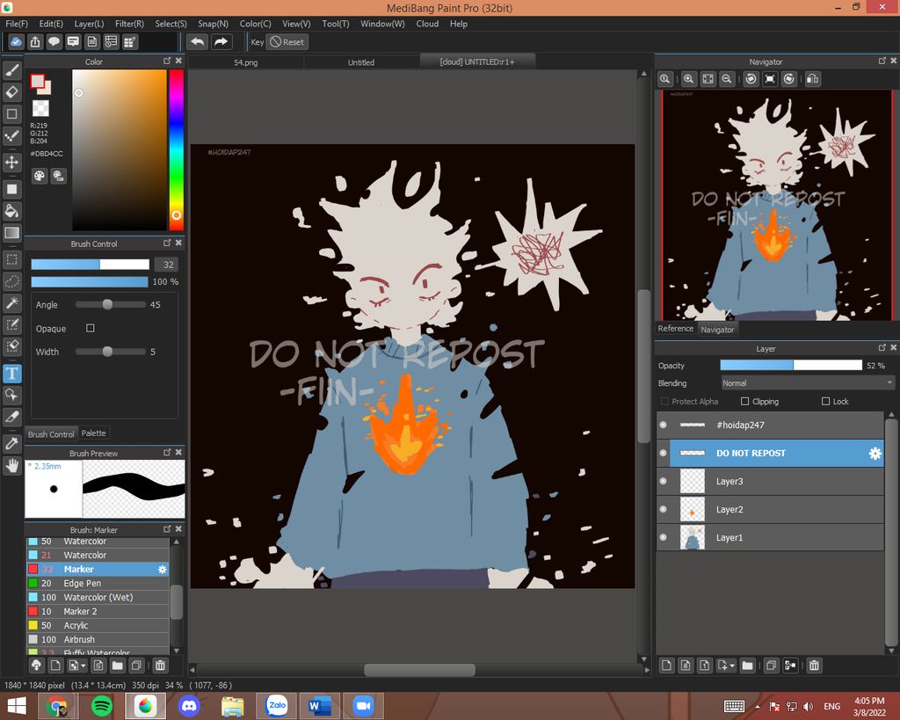Open the Cloud menu
This screenshot has width=900, height=720.
(x=427, y=24)
